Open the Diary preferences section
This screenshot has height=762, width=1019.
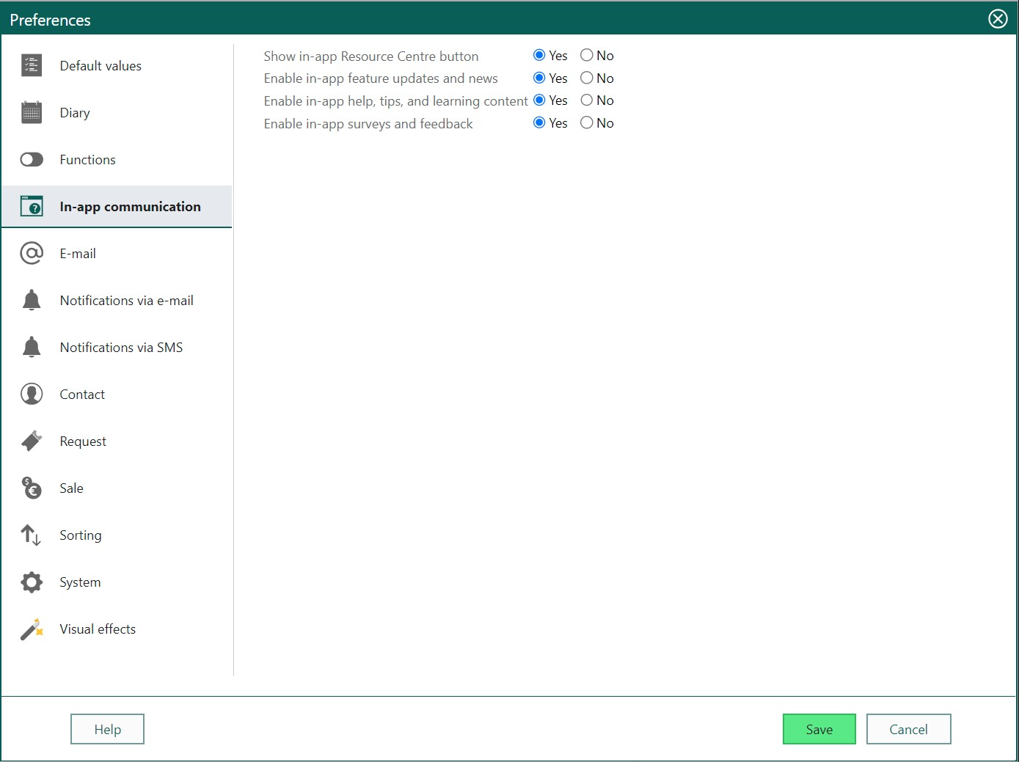coord(117,113)
